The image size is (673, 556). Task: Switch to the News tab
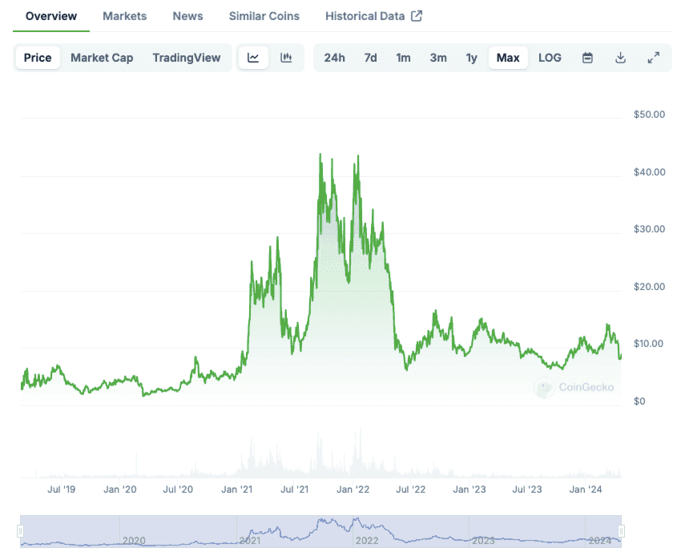click(187, 15)
